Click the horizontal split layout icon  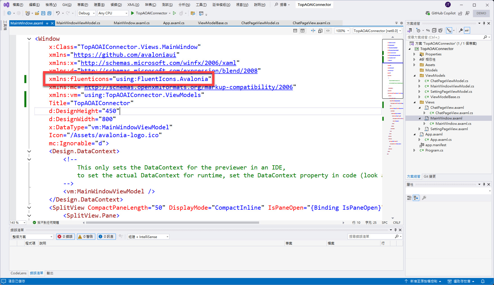(x=295, y=31)
